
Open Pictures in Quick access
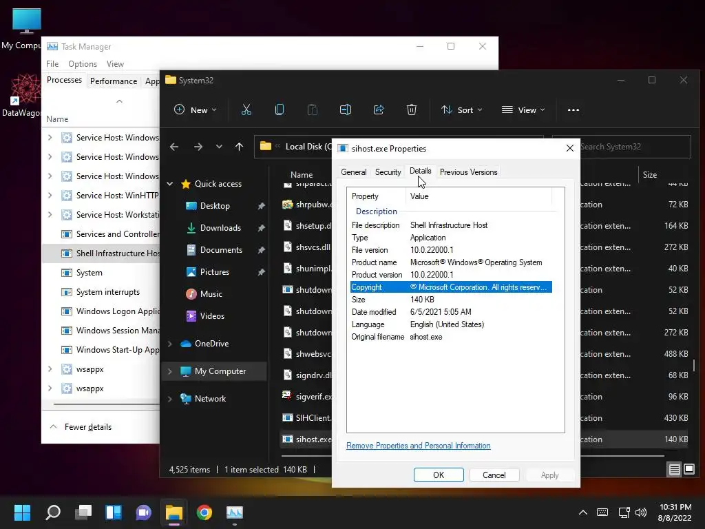215,272
